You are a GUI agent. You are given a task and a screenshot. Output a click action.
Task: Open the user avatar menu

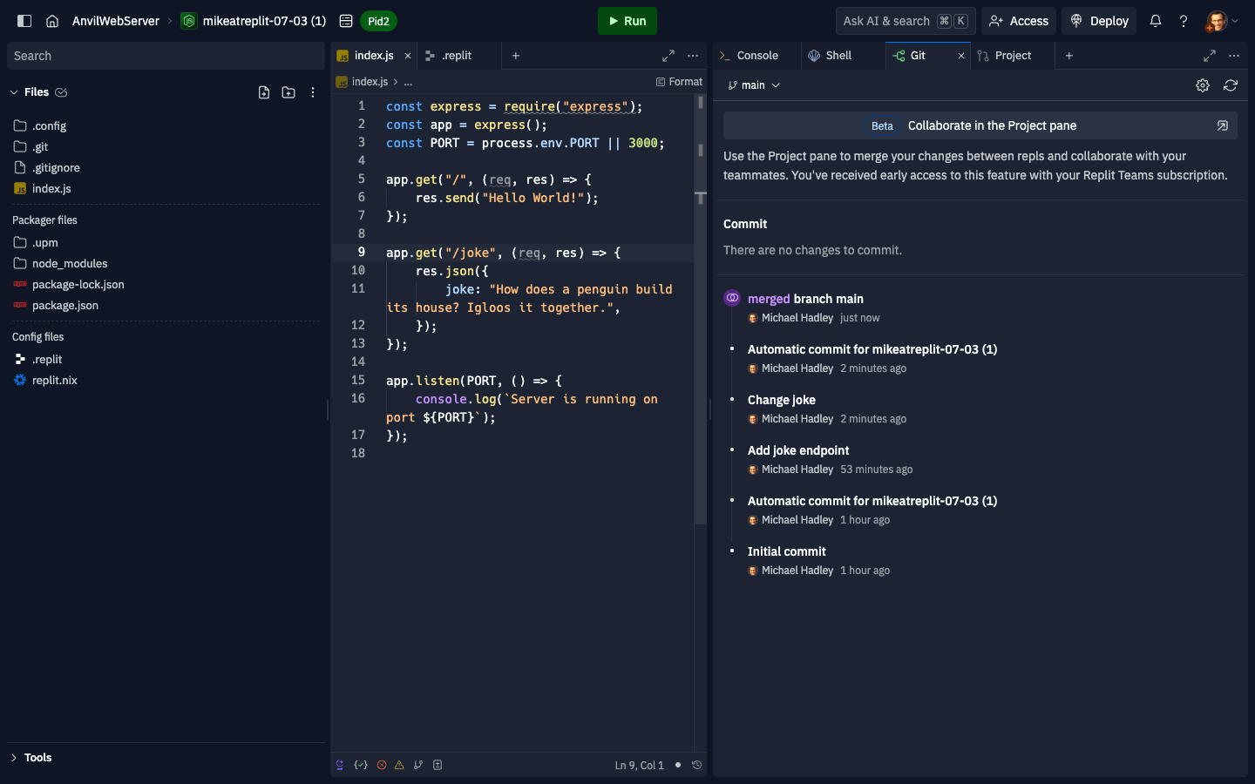1222,21
